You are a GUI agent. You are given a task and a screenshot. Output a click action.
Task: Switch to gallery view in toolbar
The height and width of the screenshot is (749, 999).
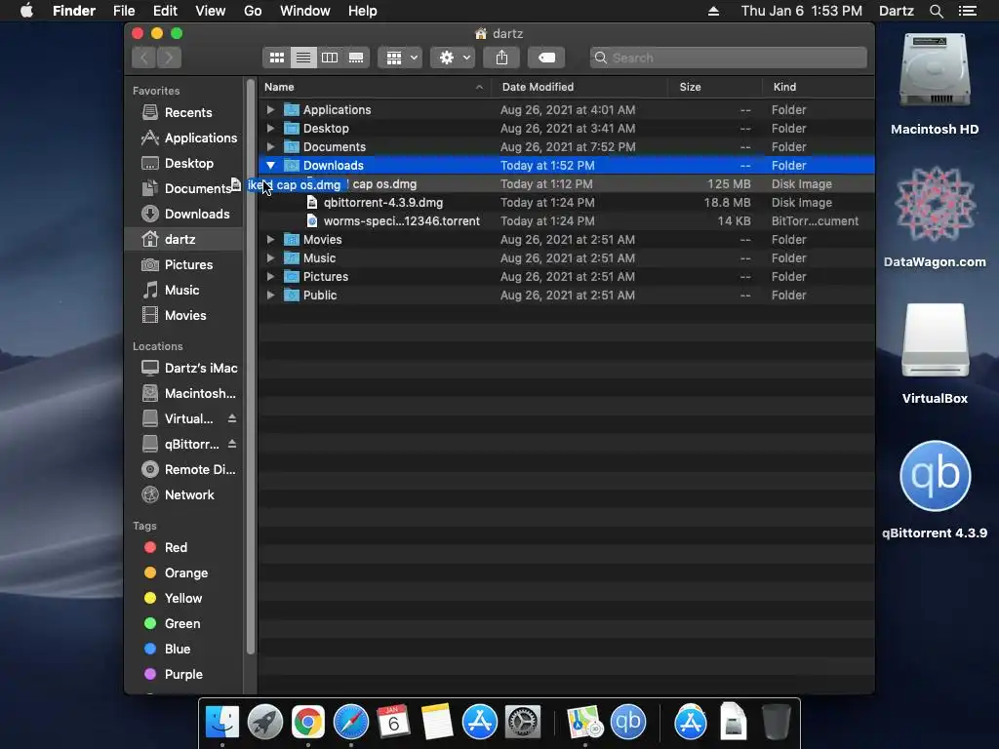[x=356, y=58]
